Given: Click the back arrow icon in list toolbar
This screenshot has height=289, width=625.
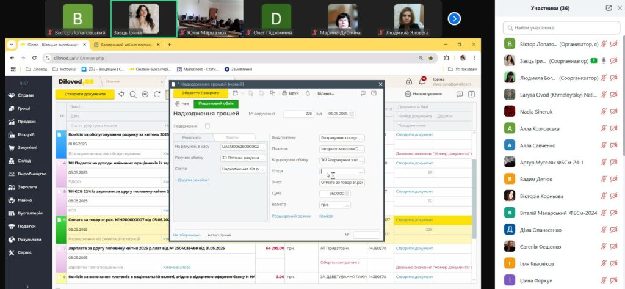Looking at the screenshot, I should tap(121, 94).
